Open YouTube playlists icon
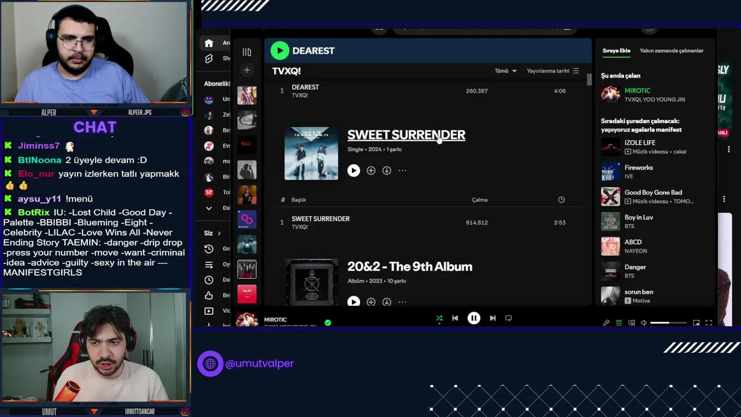The image size is (741, 417). 209,265
